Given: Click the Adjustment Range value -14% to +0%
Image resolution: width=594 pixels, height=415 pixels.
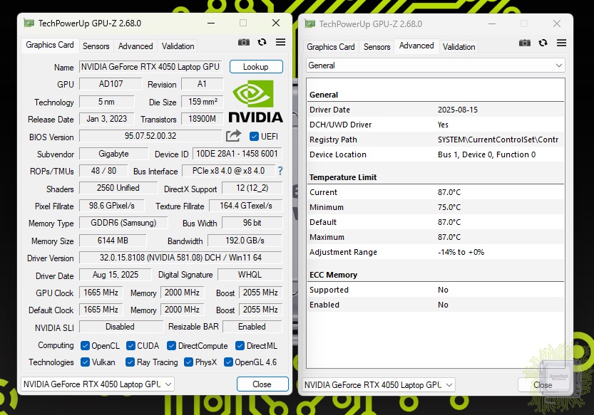Looking at the screenshot, I should (x=461, y=252).
